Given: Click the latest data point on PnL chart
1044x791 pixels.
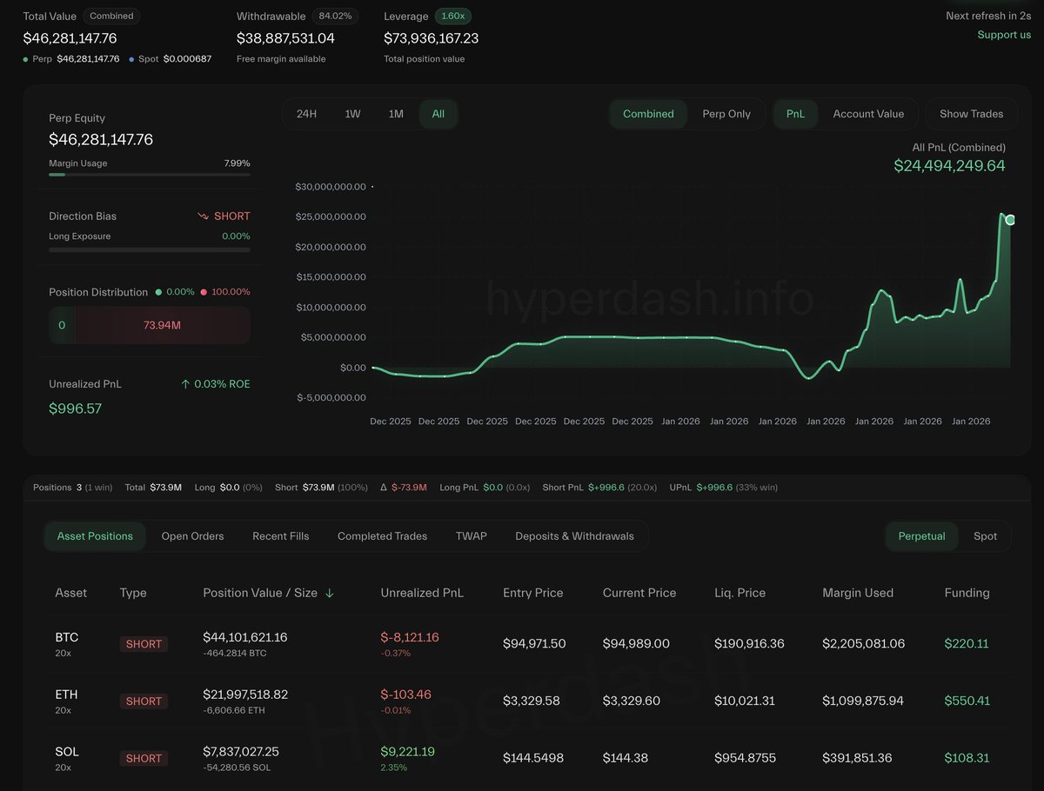Looking at the screenshot, I should pos(1010,220).
